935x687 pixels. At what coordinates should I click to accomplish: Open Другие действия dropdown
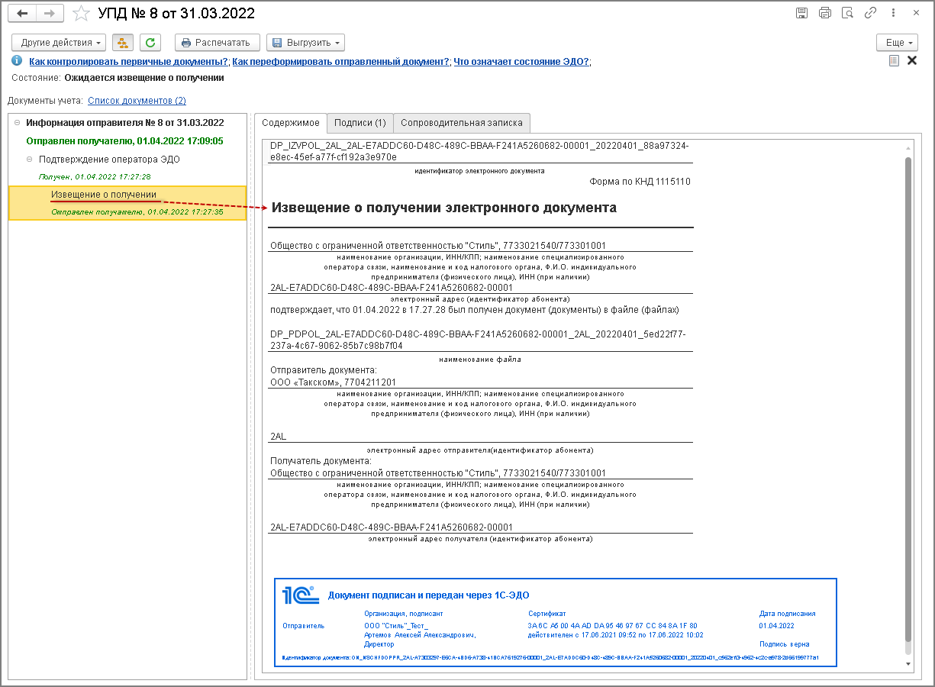(x=59, y=43)
